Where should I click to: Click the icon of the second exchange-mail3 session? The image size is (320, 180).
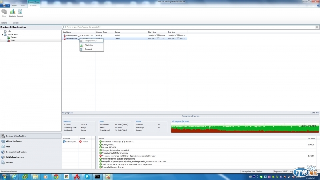click(x=64, y=38)
